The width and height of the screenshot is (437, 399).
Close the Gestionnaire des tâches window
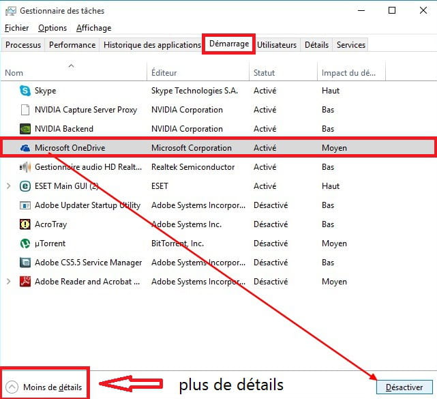[423, 11]
